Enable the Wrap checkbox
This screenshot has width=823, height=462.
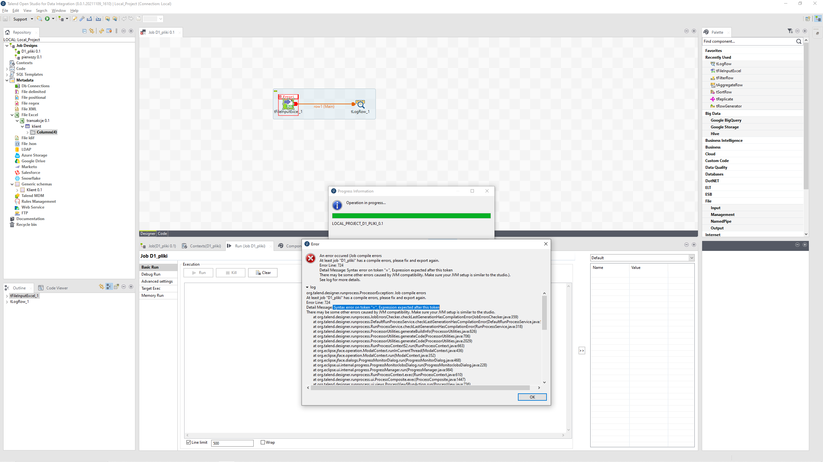(263, 442)
